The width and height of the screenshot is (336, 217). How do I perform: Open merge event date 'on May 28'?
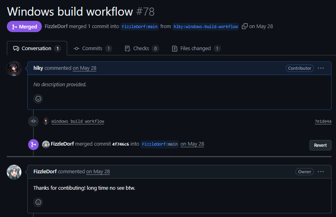(x=192, y=144)
